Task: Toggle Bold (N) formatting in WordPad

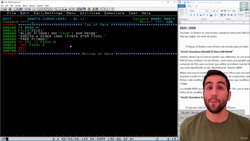Action: pos(191,15)
